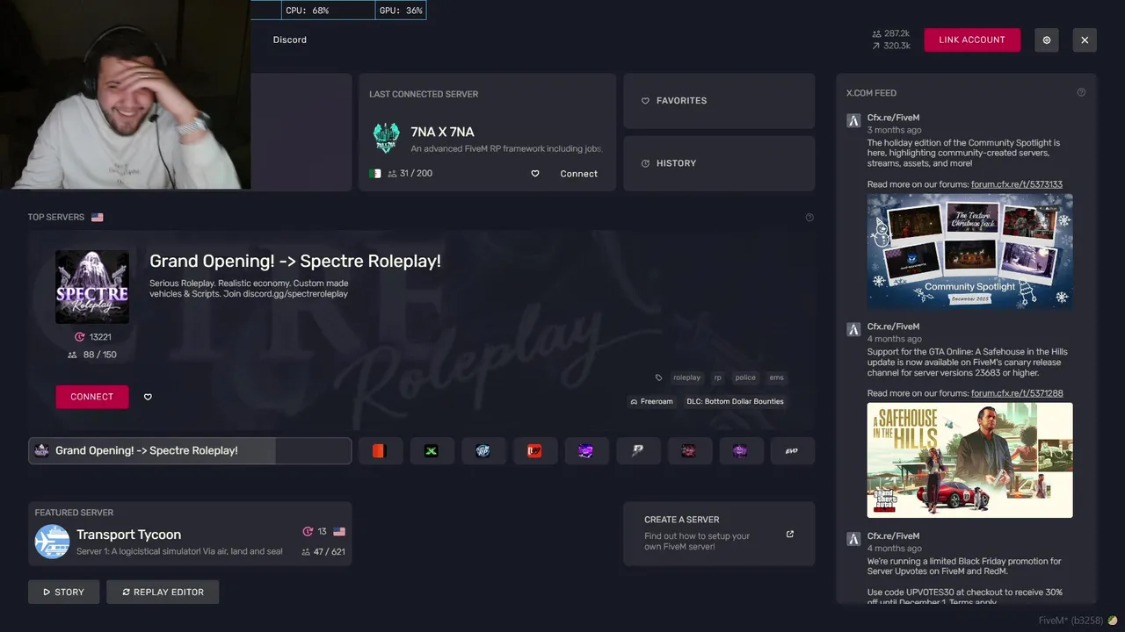The height and width of the screenshot is (632, 1125).
Task: Favorite the 7NA X 7NA server heart
Action: [535, 174]
